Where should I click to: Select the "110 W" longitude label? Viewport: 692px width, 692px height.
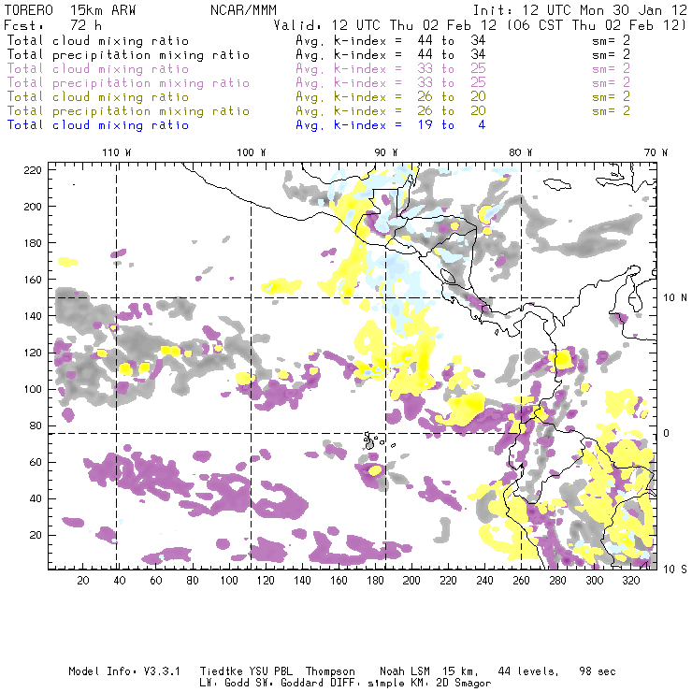click(117, 152)
